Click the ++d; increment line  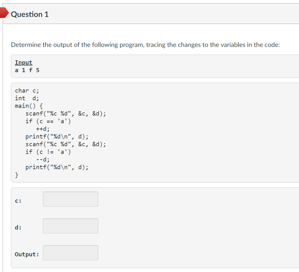coord(42,129)
